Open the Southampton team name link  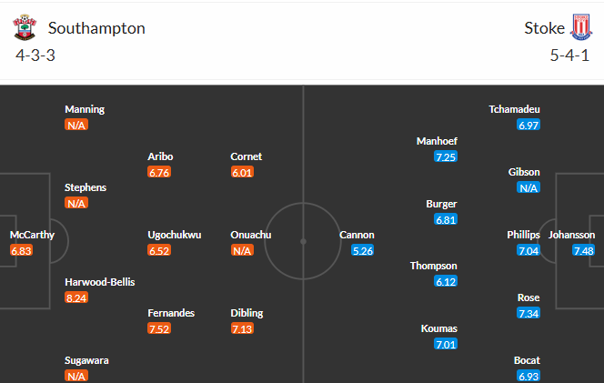coord(96,28)
